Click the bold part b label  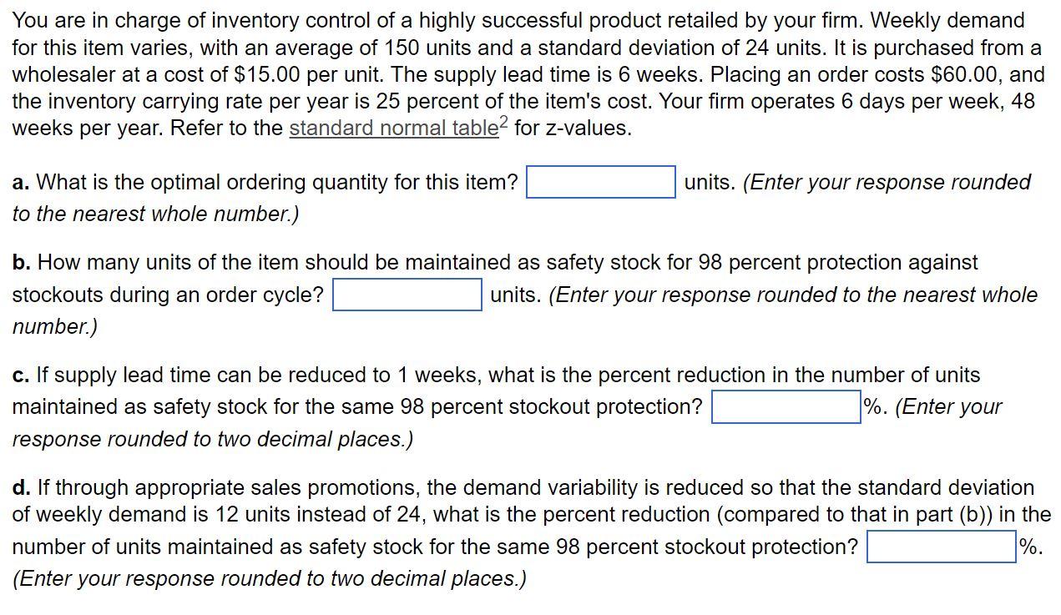click(x=20, y=262)
